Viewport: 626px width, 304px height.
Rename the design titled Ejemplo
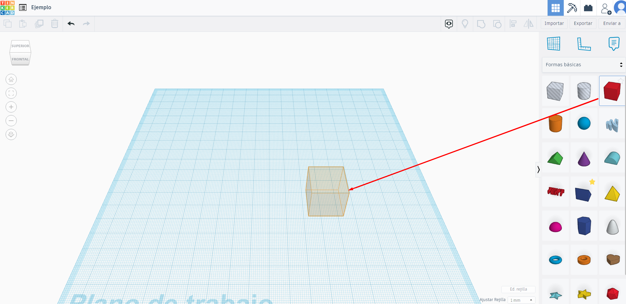[x=41, y=7]
